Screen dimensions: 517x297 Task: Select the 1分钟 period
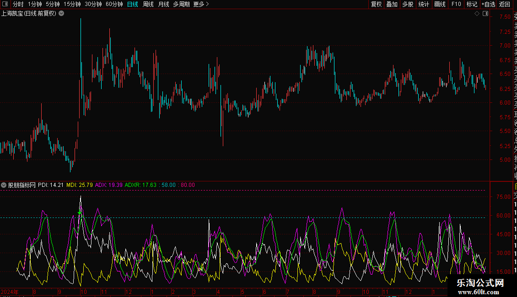tap(35, 4)
